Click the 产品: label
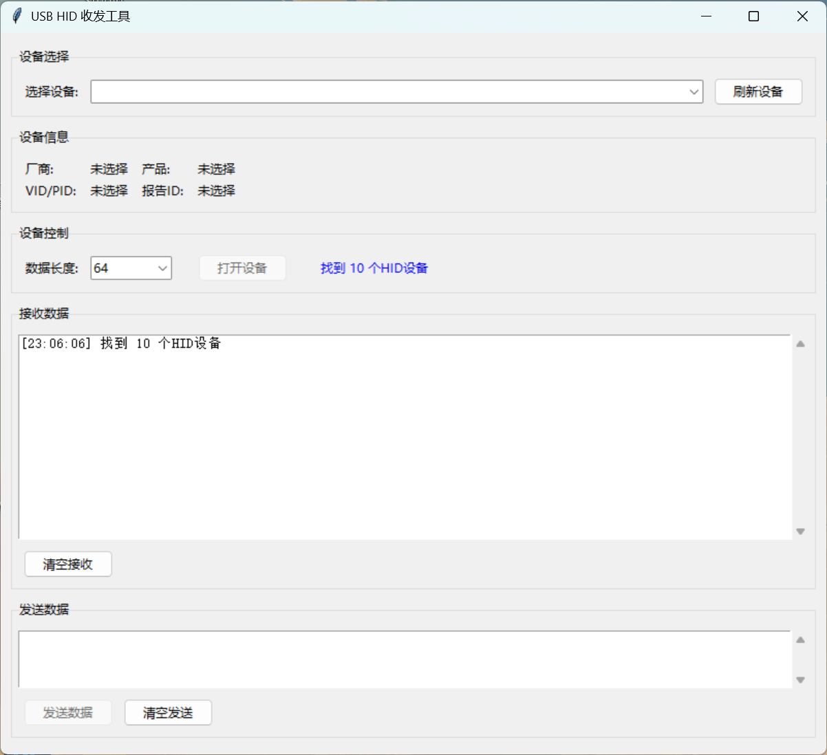 156,169
